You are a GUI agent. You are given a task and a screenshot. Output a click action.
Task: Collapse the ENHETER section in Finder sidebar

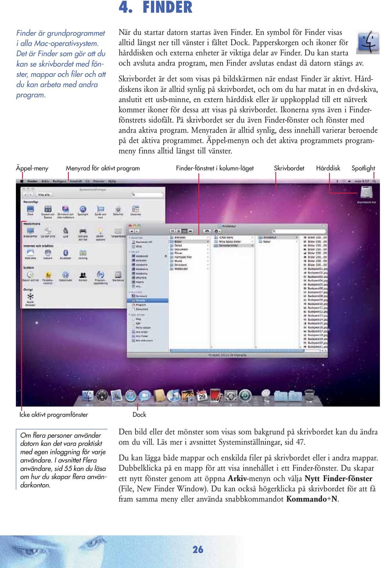130,238
